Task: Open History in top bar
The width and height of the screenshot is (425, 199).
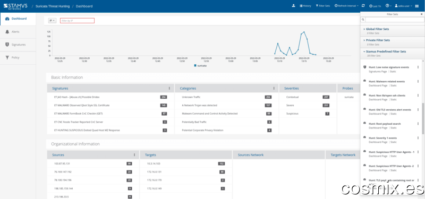Action: click(305, 6)
